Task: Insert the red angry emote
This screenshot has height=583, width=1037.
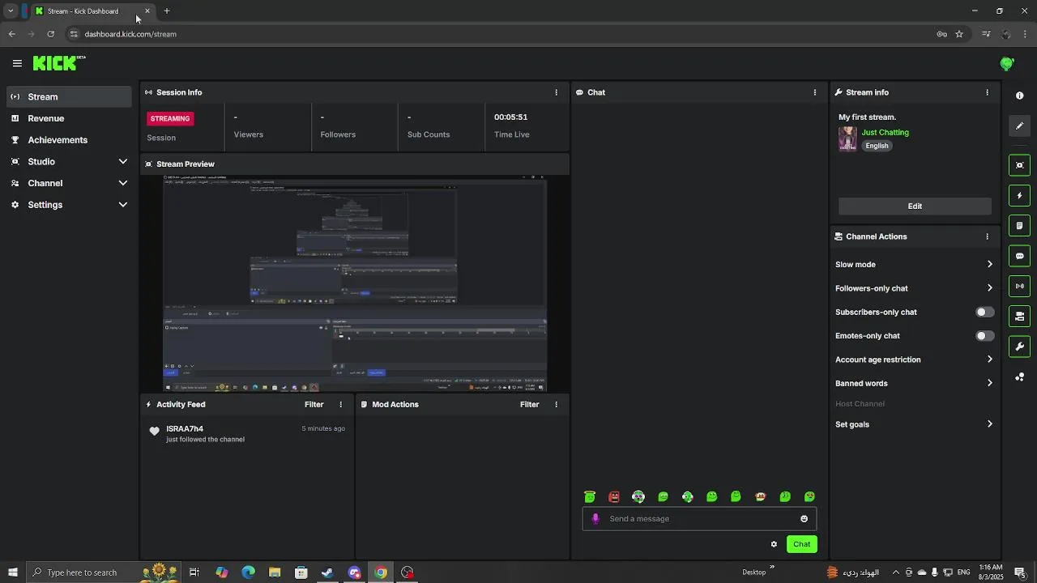Action: [614, 496]
